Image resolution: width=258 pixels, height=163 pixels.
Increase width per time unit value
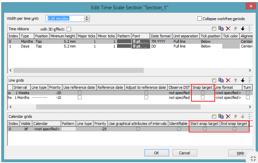[87, 17]
